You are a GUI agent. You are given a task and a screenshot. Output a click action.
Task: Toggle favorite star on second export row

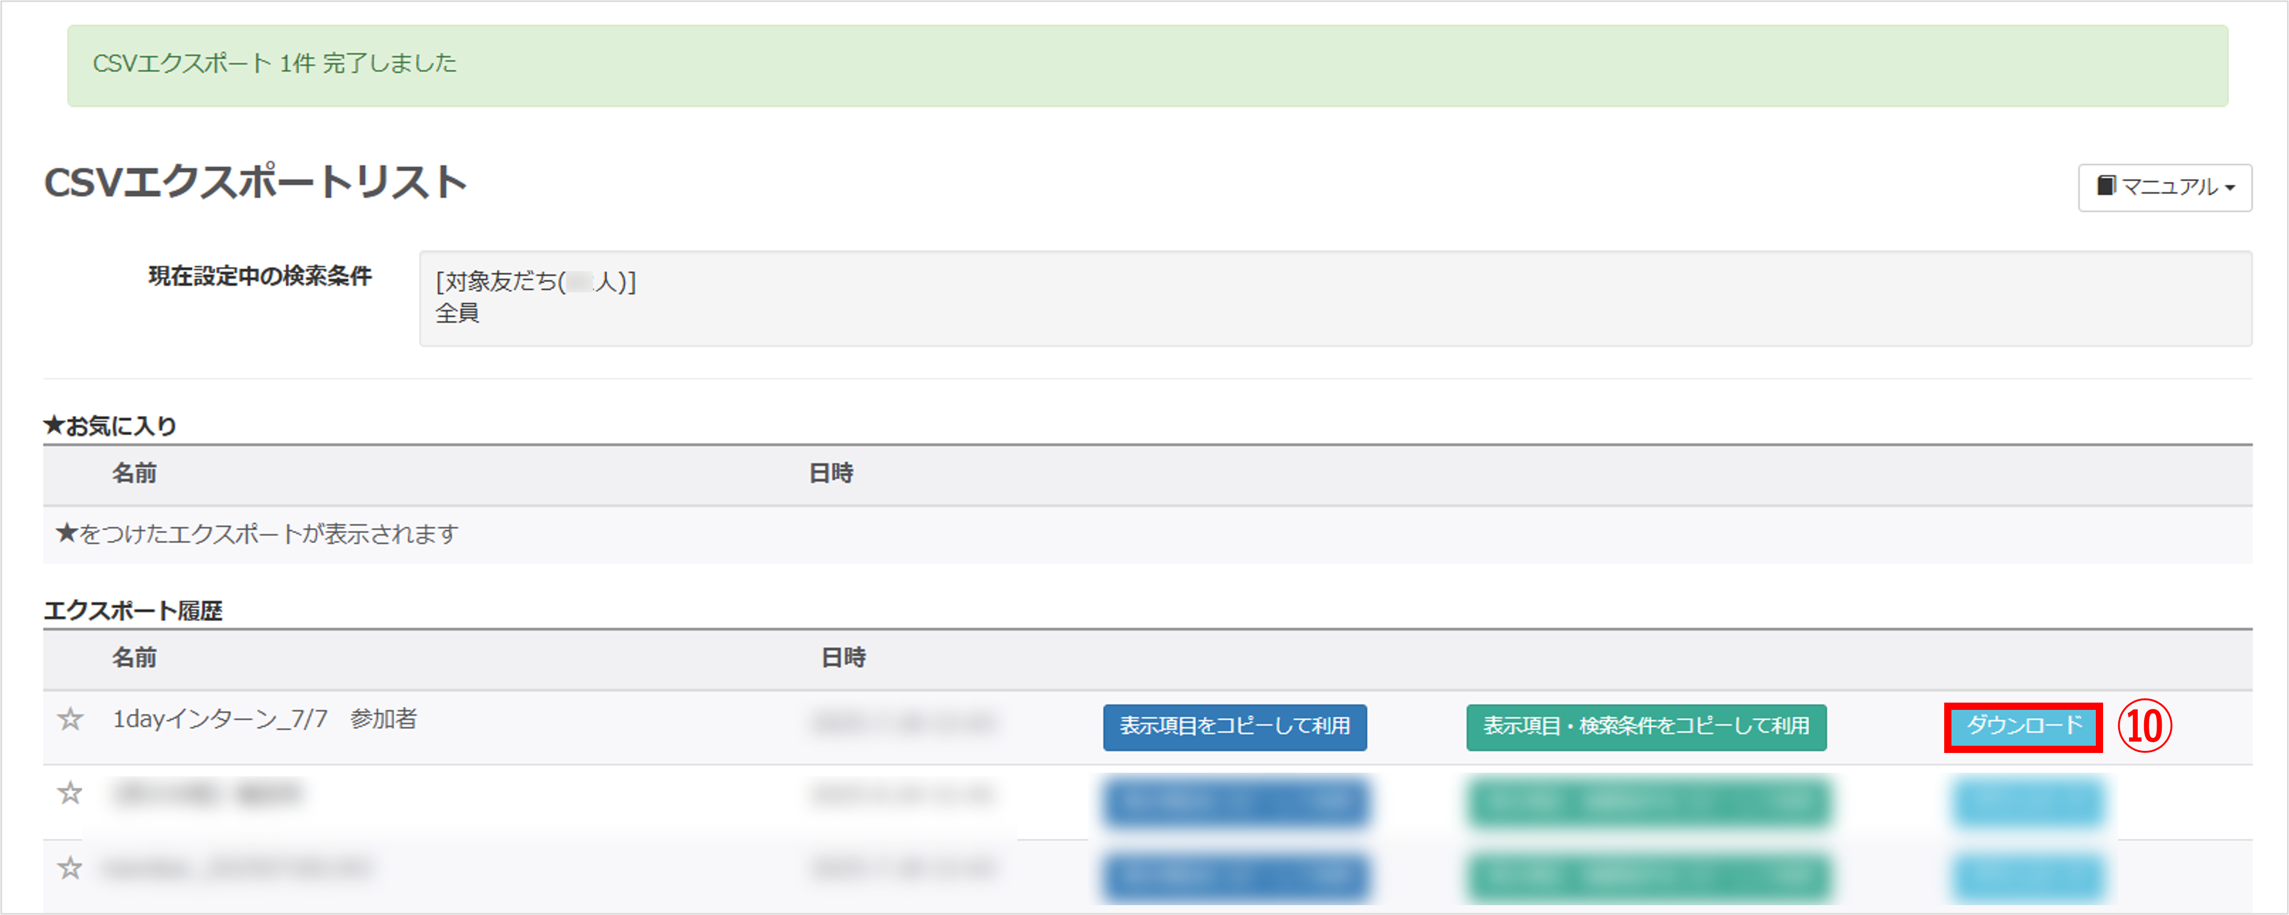click(70, 792)
